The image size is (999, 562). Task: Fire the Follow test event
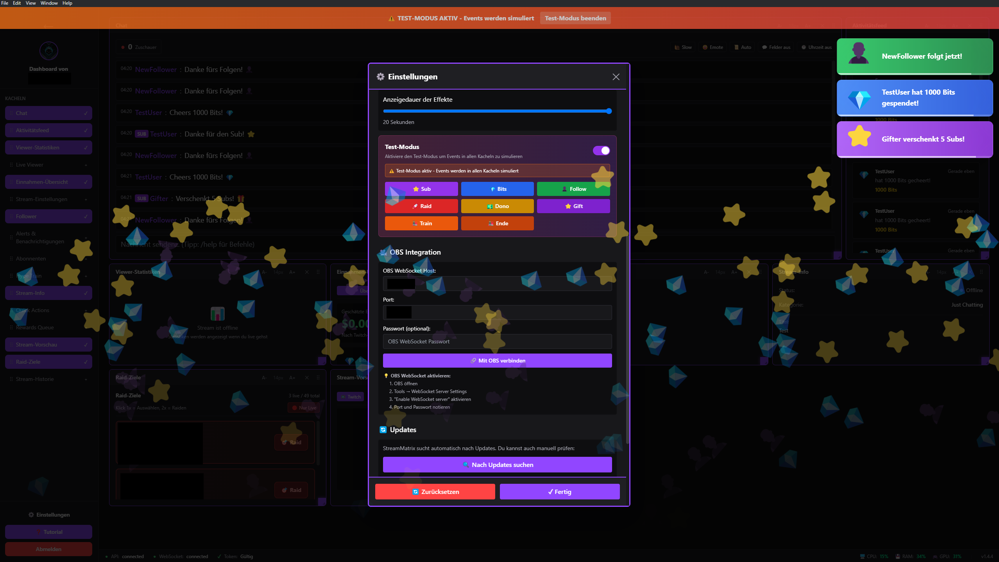pos(573,189)
